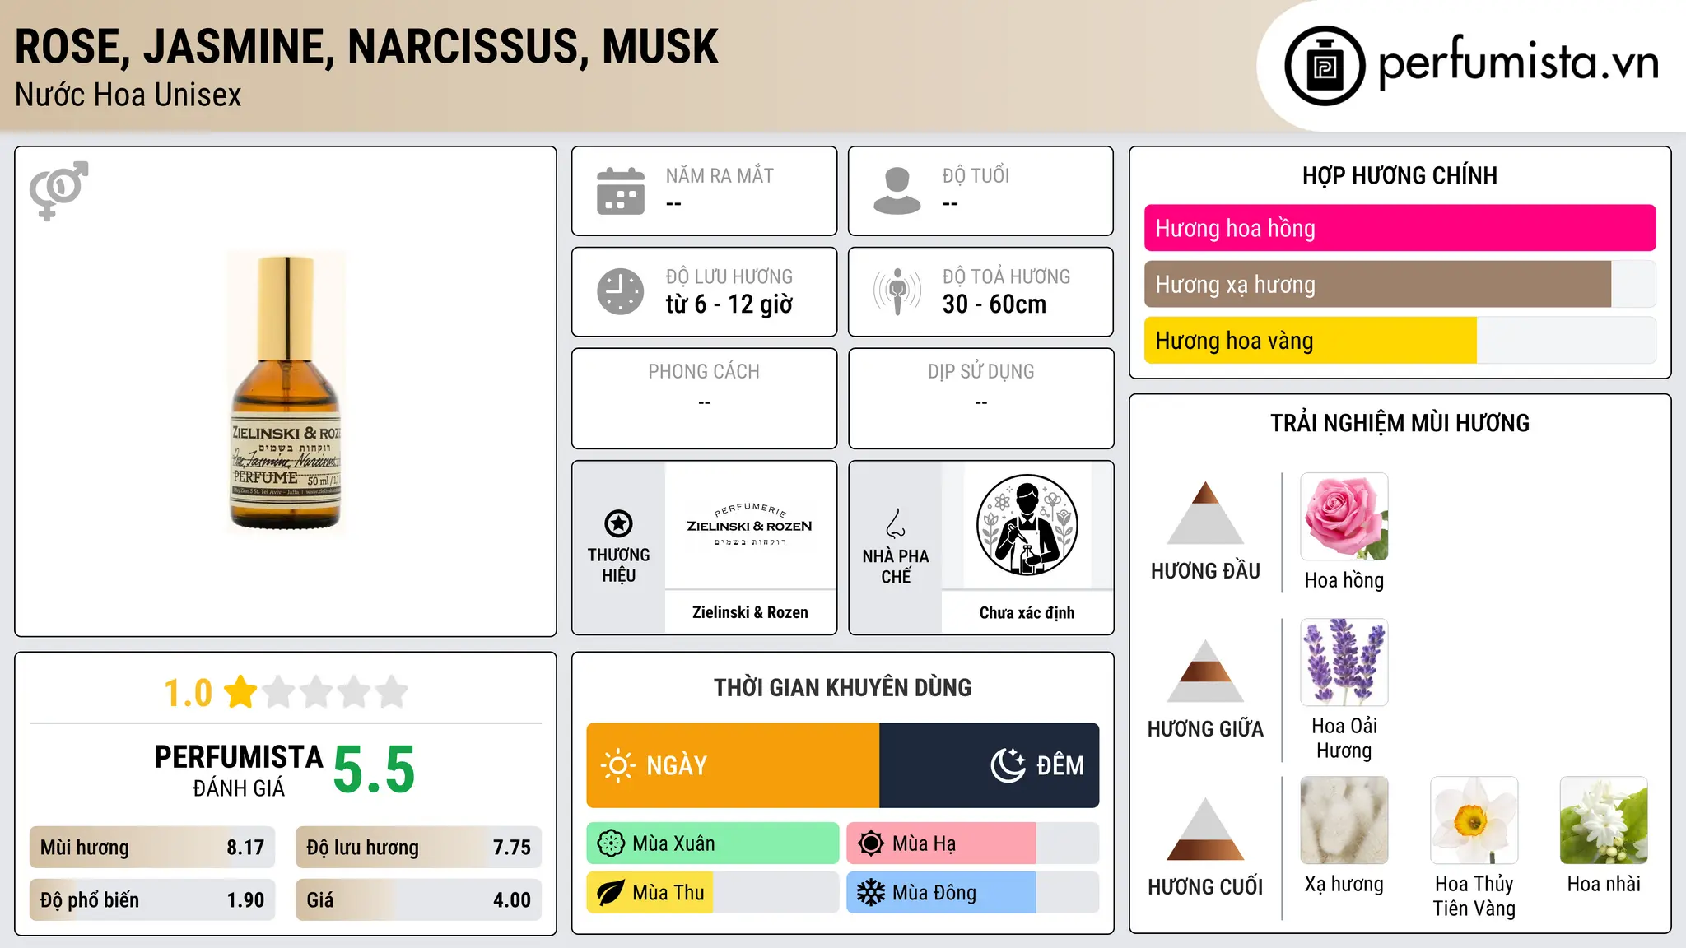This screenshot has width=1686, height=948.
Task: Click the snowflake icon beside Mùa Đông
Action: point(871,893)
